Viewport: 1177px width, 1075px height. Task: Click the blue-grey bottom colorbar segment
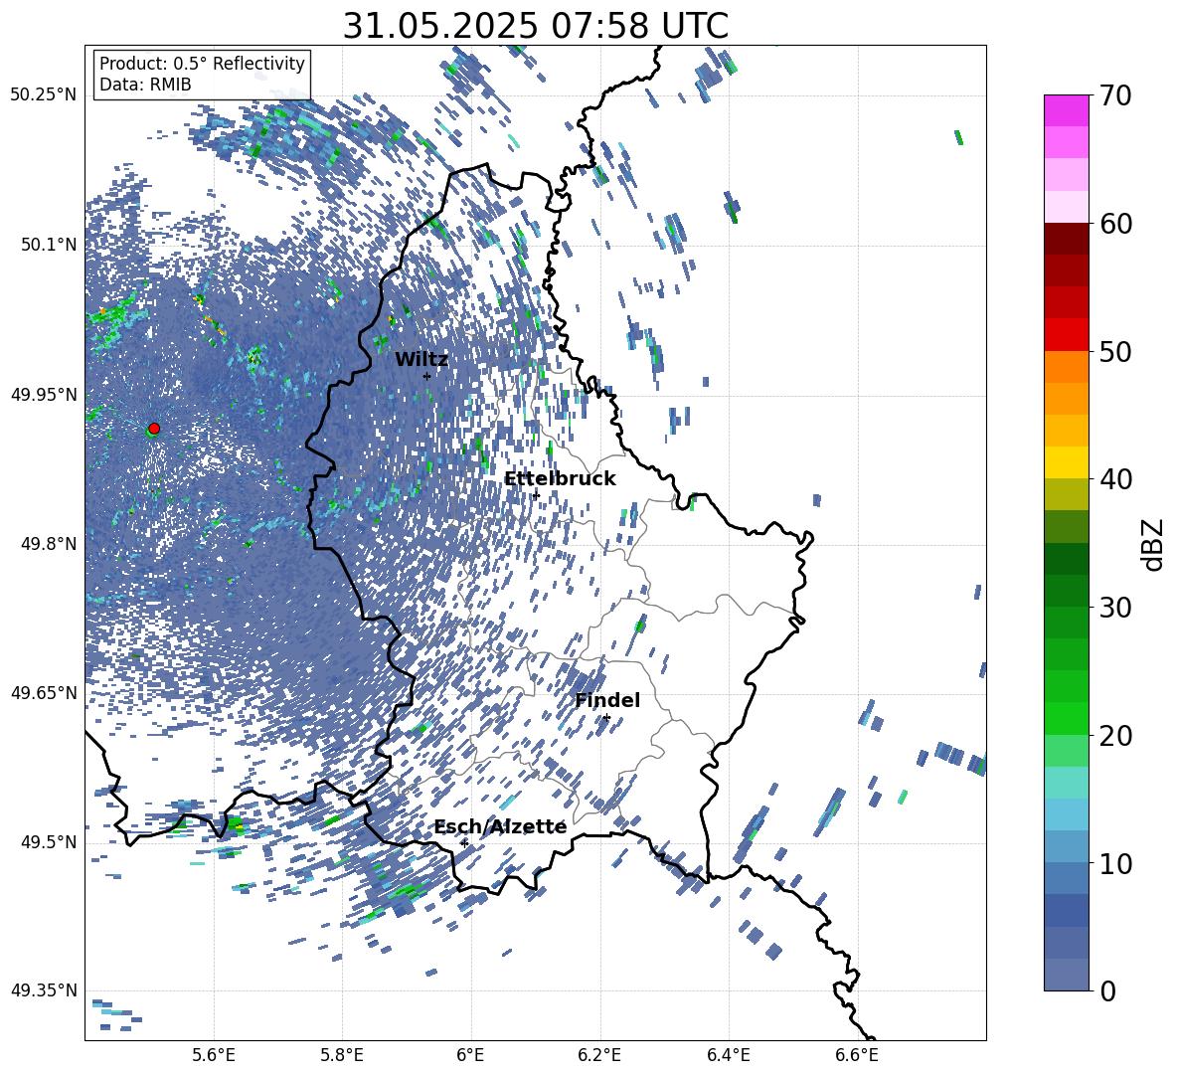click(x=1066, y=975)
